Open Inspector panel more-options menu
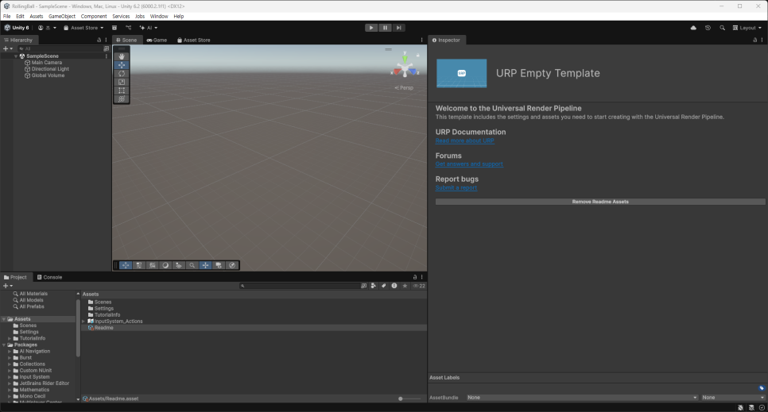Image resolution: width=768 pixels, height=412 pixels. click(x=762, y=40)
